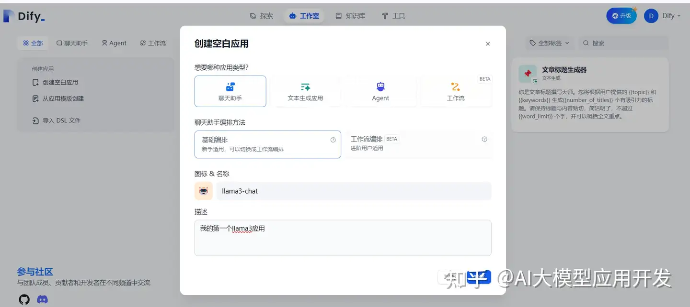Click the help icon on 工作流编排

(484, 139)
